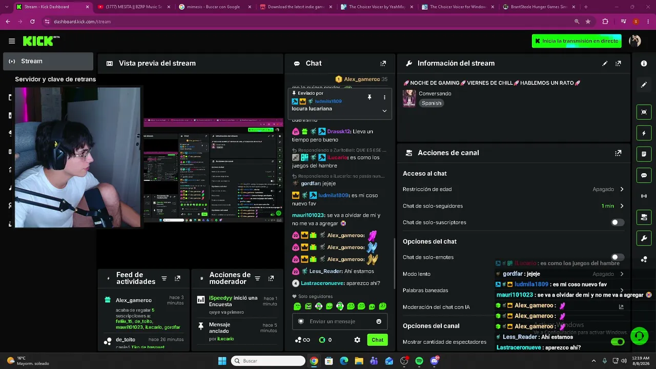Screen dimensions: 656x369
Task: Click the Spanish language tag
Action: [432, 103]
